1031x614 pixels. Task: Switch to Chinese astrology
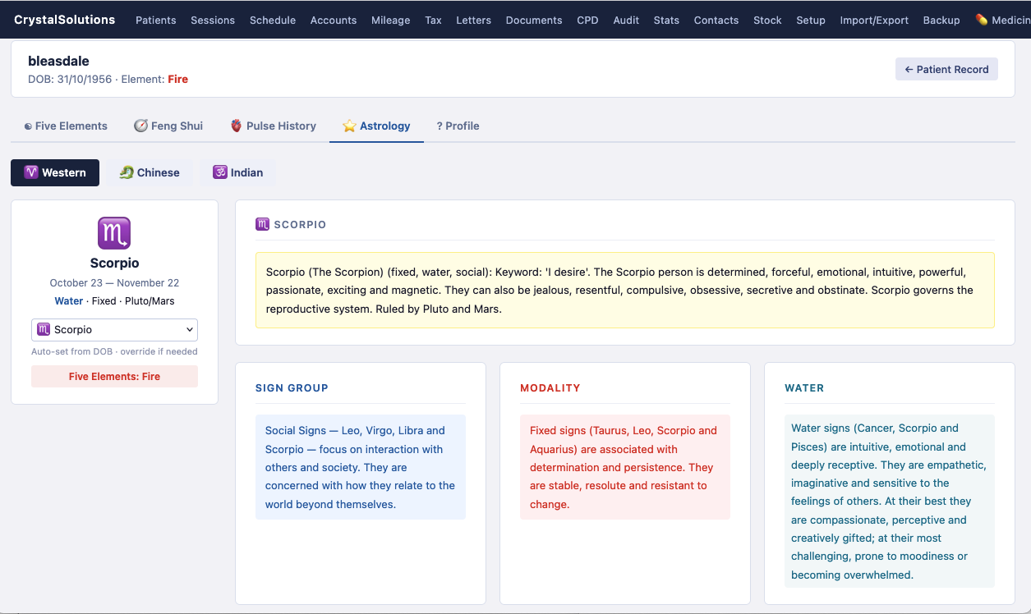coord(149,172)
